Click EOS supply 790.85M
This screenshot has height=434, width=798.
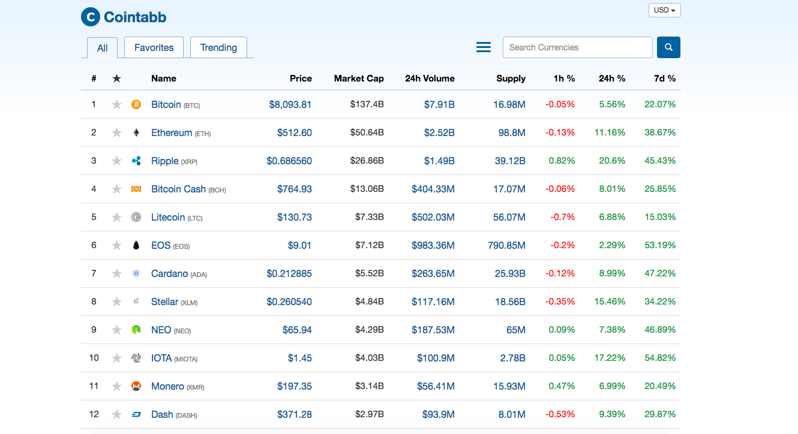click(507, 245)
